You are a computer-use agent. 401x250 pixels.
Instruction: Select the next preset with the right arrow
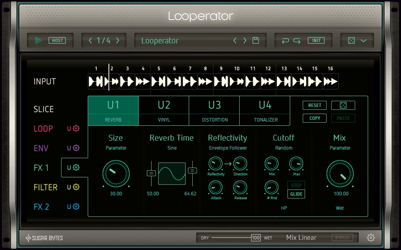point(244,40)
